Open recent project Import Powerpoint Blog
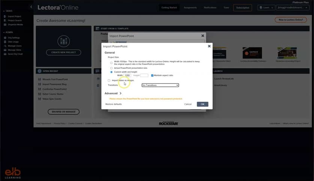314x181 pixels. click(54, 84)
